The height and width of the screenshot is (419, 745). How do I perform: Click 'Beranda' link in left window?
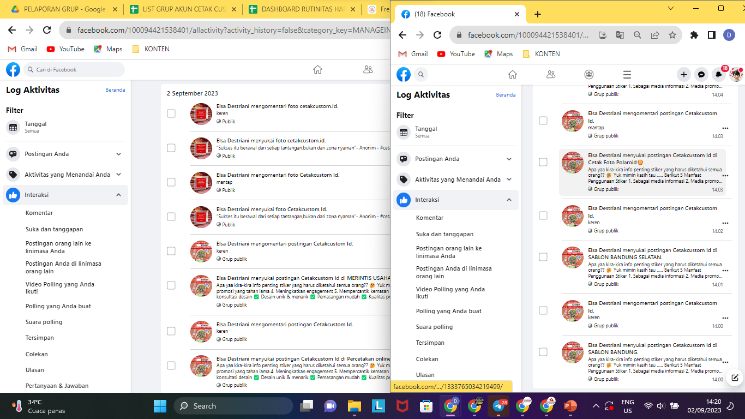[115, 90]
